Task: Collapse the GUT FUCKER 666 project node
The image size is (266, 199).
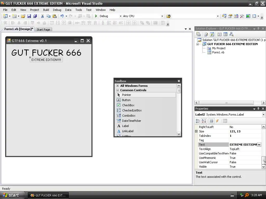Action: tap(197, 44)
